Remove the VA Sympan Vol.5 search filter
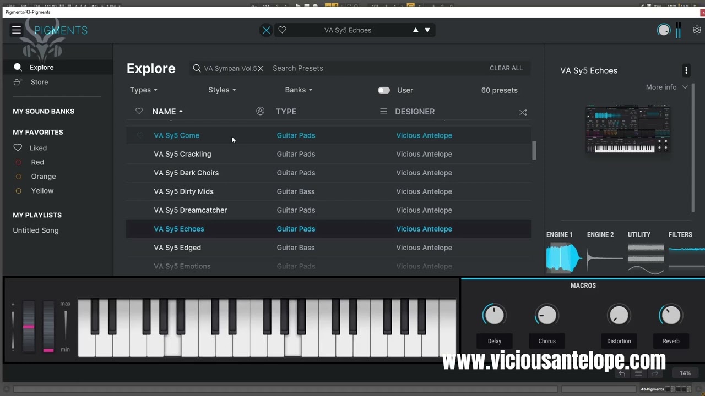Screen dimensions: 705x396 261,68
